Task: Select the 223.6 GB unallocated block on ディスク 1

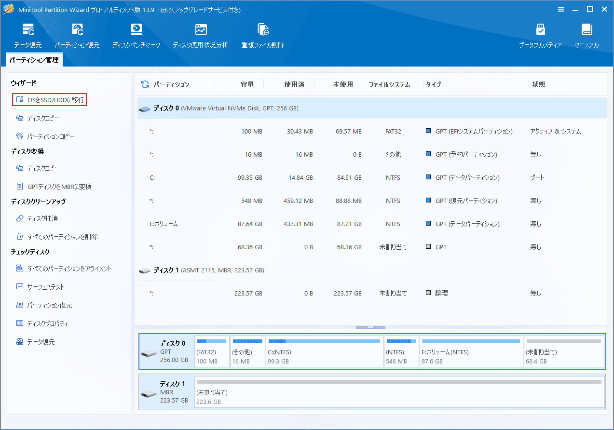Action: (399, 392)
